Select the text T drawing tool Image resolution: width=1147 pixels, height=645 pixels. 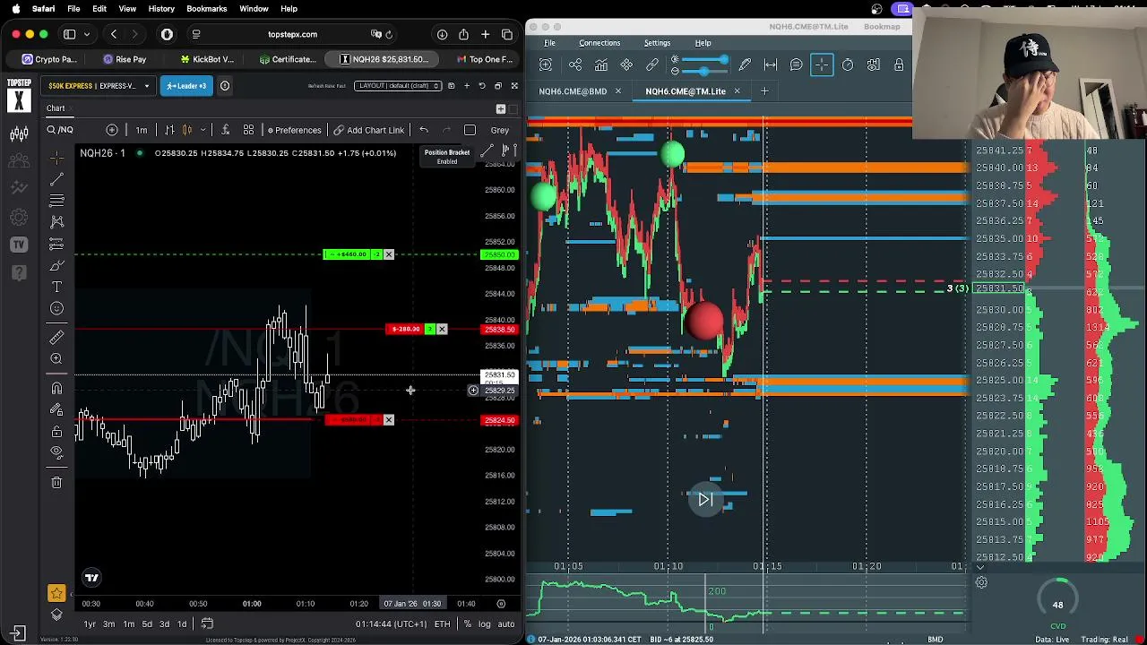pos(56,287)
